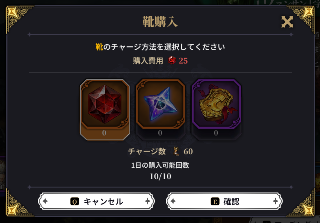Confirm purchase with 確認 button
The width and height of the screenshot is (320, 223).
tap(224, 201)
